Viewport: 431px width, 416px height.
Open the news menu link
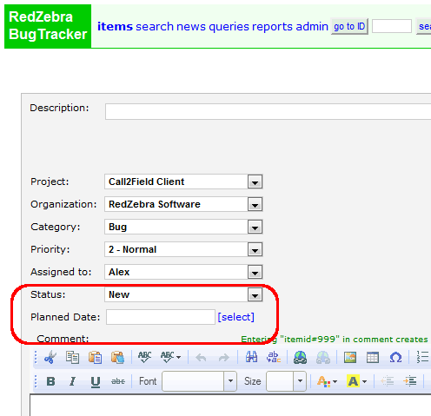[191, 27]
